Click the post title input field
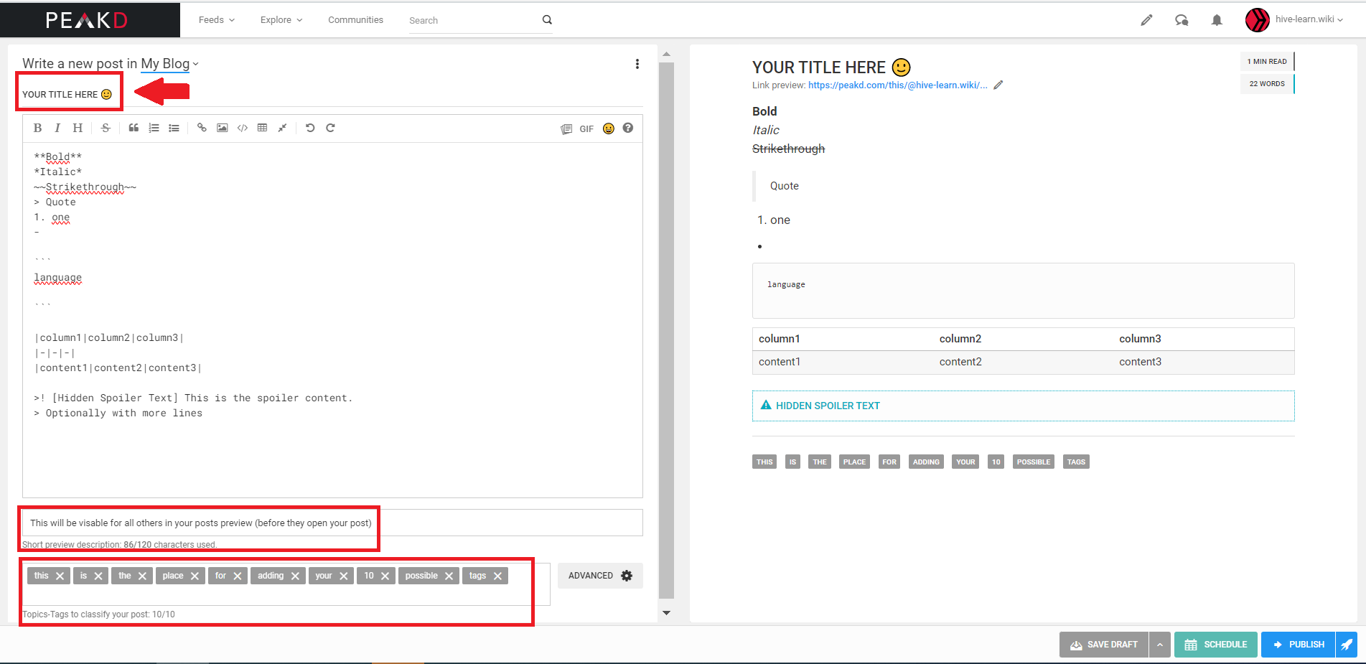 pyautogui.click(x=332, y=94)
